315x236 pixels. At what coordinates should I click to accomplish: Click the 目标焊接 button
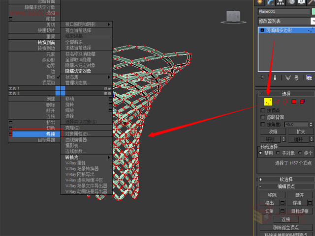point(300,211)
